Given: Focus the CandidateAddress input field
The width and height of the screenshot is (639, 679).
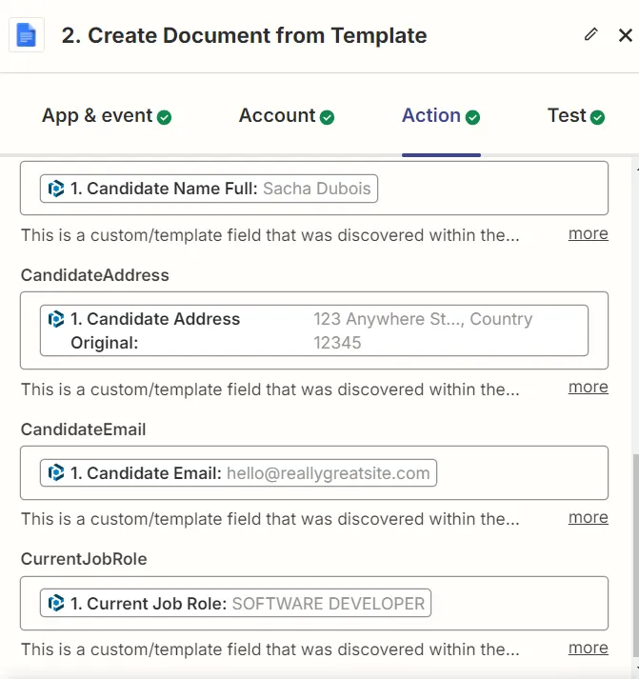Looking at the screenshot, I should tap(314, 330).
